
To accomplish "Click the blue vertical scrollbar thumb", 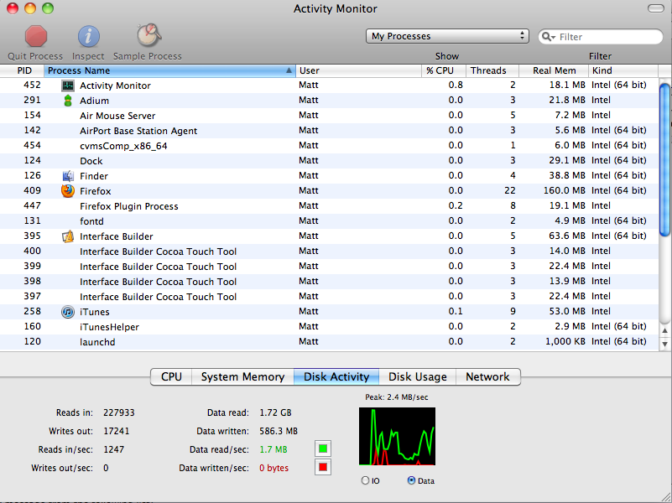I will coord(664,159).
